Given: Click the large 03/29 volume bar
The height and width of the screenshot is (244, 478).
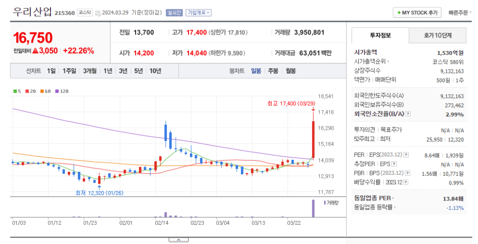Looking at the screenshot, I should pyautogui.click(x=313, y=209).
